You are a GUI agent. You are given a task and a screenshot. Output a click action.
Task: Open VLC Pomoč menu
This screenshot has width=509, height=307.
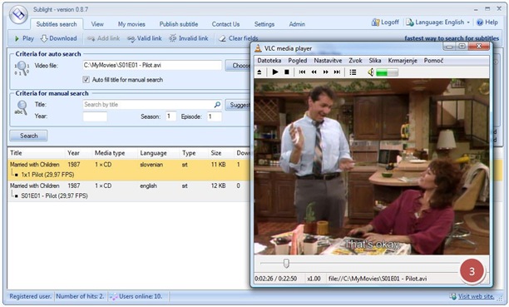click(x=433, y=61)
